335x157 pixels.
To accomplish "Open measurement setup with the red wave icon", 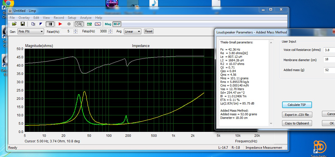I will (98, 24).
